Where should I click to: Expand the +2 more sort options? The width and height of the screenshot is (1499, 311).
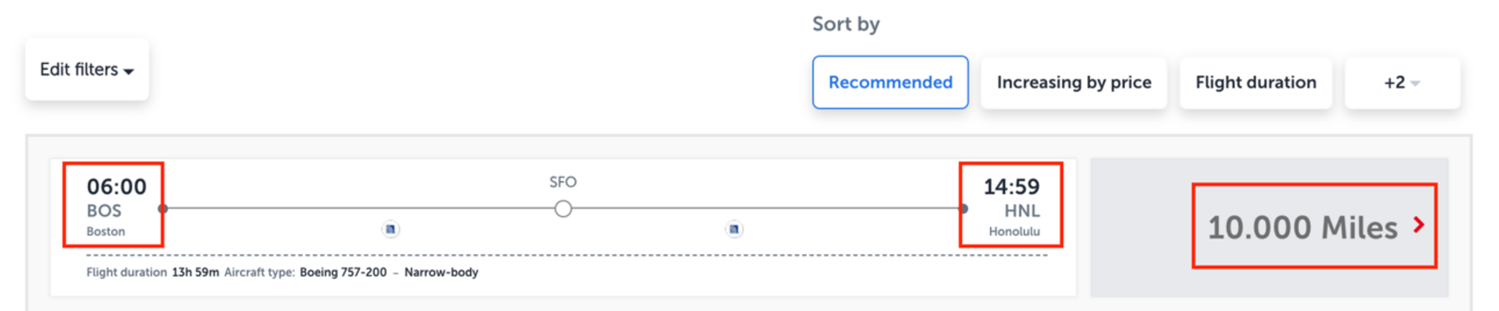[x=1401, y=82]
